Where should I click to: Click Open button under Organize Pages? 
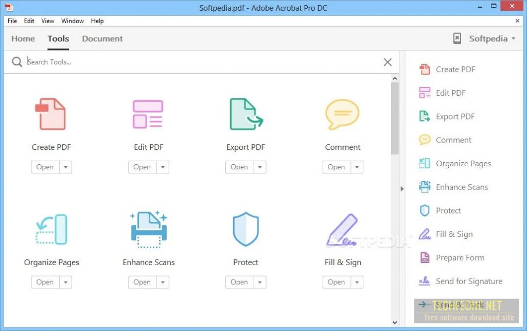(x=45, y=282)
